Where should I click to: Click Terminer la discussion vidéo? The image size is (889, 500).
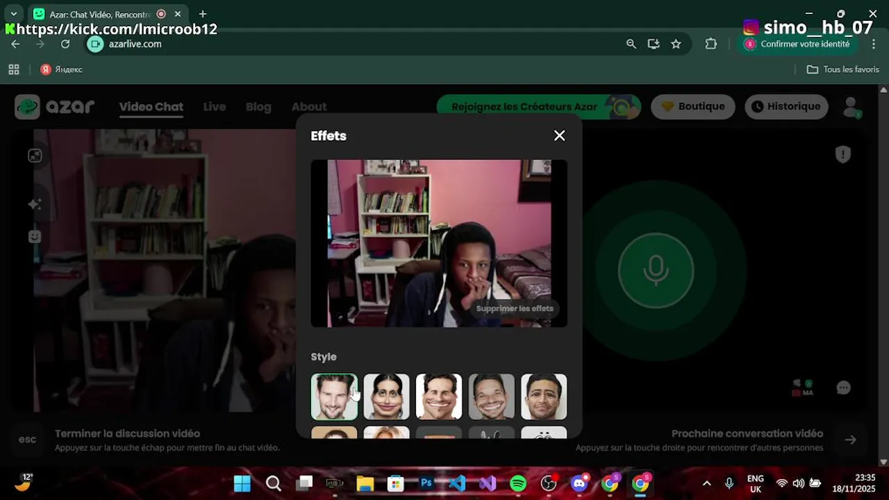(127, 433)
